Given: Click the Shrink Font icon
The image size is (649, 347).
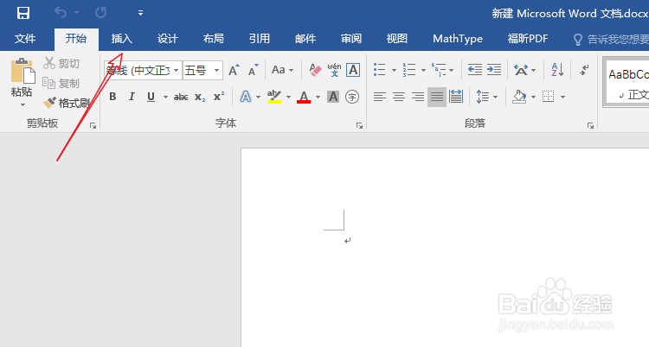Looking at the screenshot, I should click(x=253, y=70).
